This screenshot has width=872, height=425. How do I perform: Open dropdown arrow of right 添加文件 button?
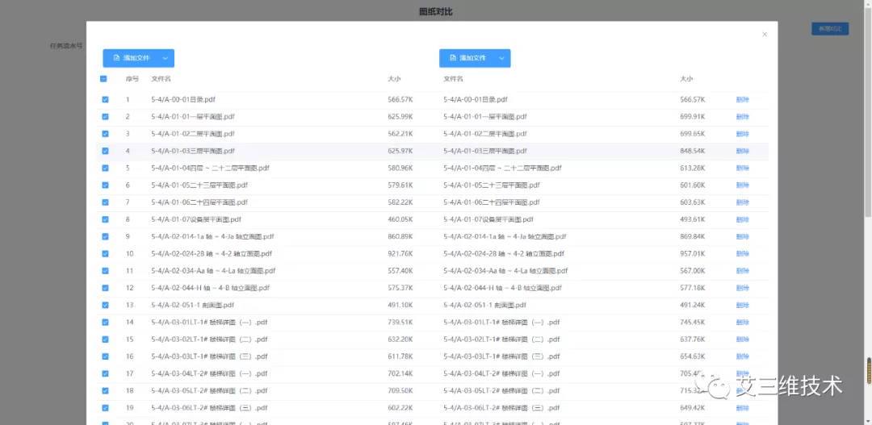(502, 58)
